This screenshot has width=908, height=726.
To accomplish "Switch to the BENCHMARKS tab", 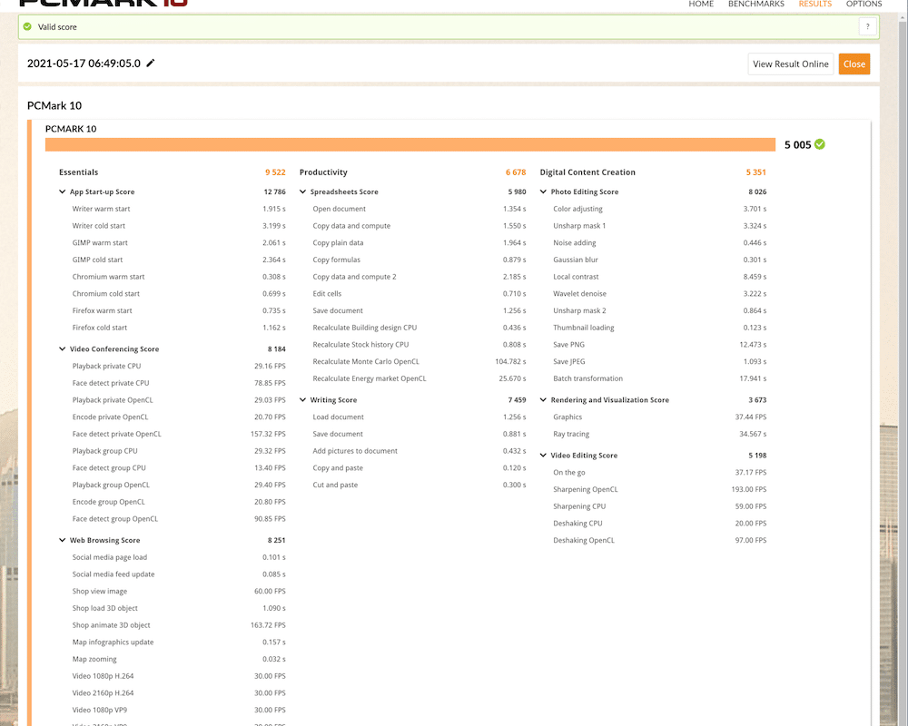I will (x=755, y=4).
